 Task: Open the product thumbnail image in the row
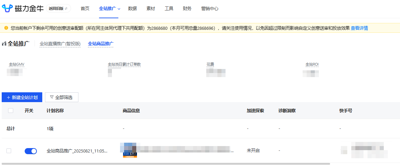pos(130,150)
